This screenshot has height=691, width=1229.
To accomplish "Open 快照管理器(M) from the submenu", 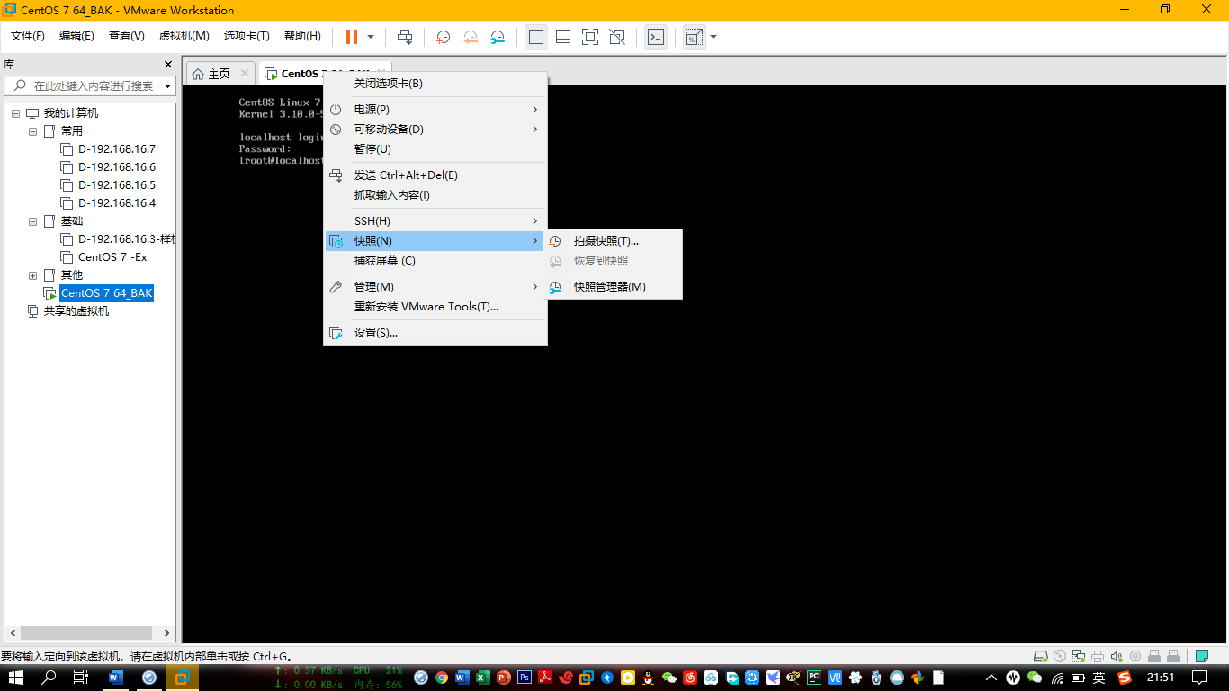I will 613,287.
